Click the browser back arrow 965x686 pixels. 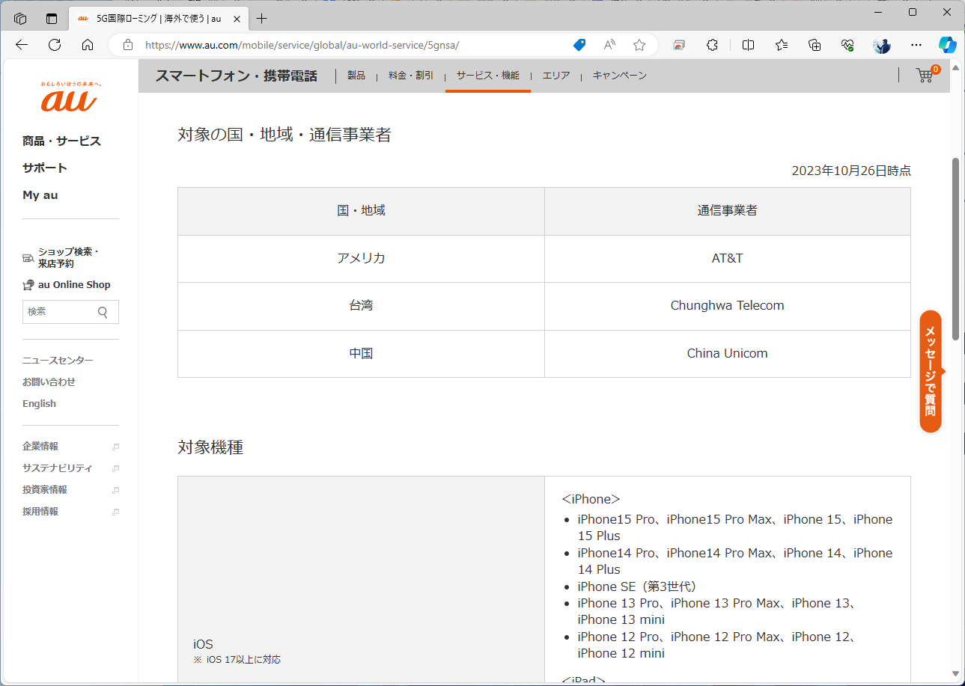[21, 45]
